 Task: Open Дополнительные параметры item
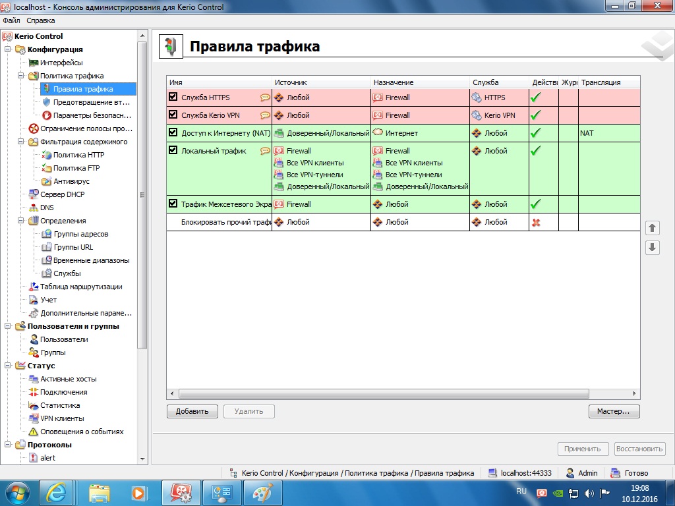coord(80,313)
